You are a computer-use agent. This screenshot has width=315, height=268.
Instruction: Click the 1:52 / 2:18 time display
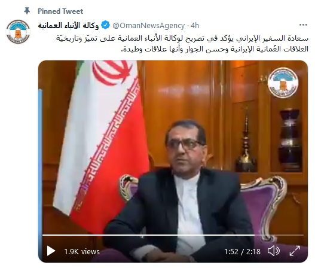tap(242, 251)
